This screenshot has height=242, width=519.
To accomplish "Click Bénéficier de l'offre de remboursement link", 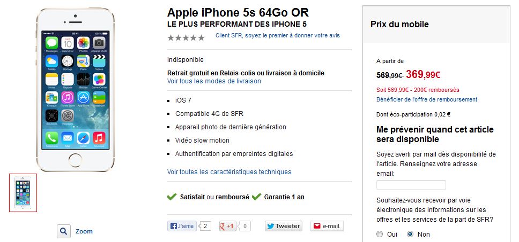I will pos(427,99).
